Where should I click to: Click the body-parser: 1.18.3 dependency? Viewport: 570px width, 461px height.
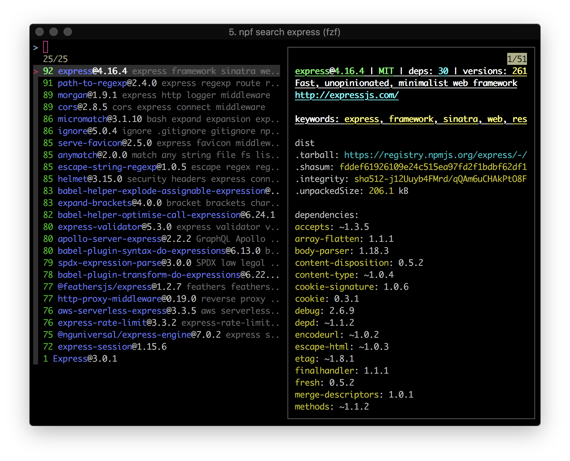[342, 251]
